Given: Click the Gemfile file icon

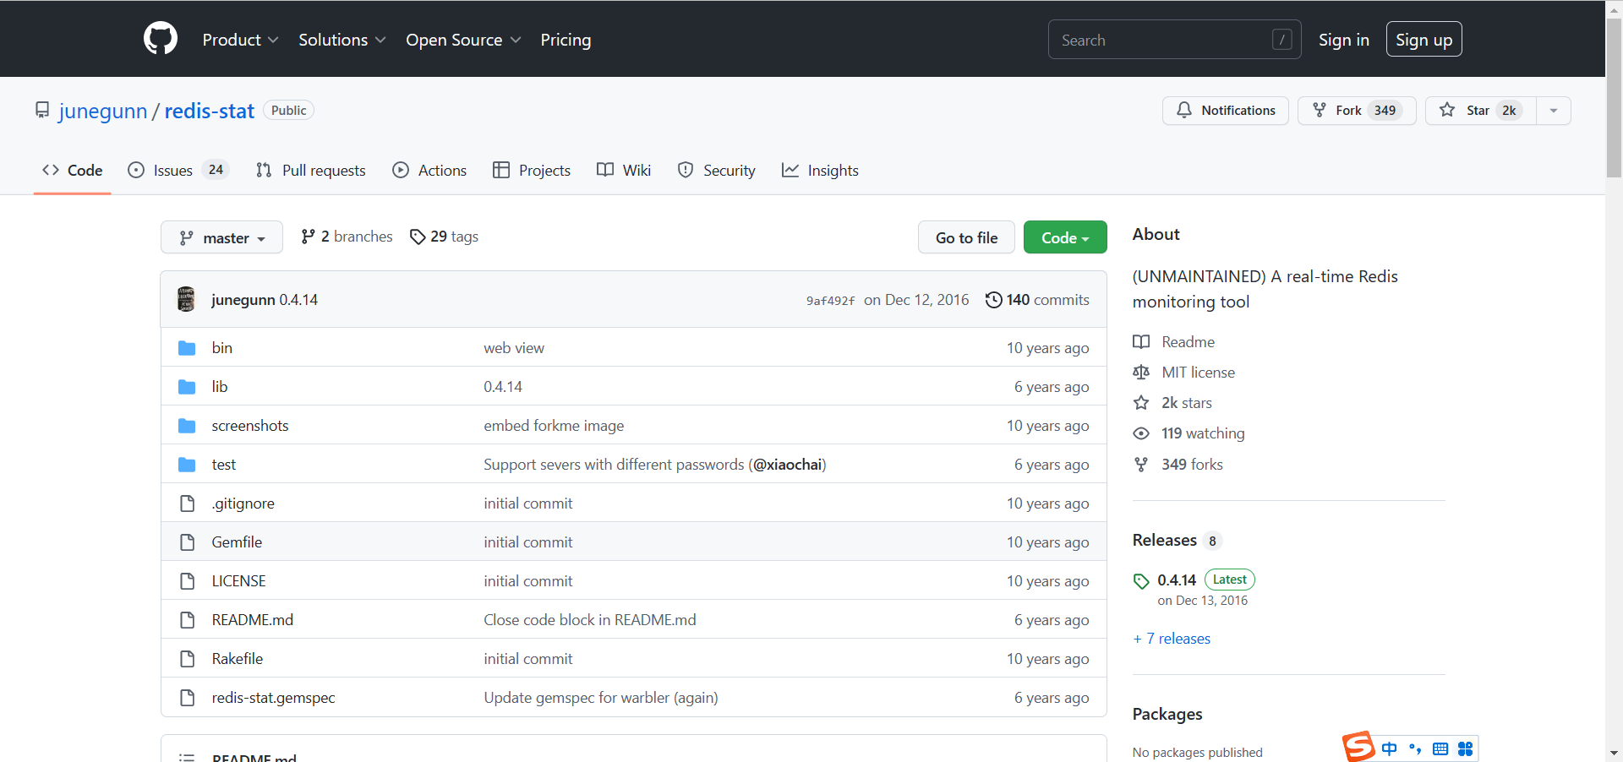Looking at the screenshot, I should (x=187, y=542).
